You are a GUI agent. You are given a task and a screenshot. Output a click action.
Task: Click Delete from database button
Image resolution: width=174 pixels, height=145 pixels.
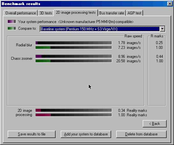[141, 134]
